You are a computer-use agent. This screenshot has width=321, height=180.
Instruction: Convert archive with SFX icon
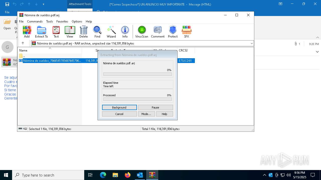click(187, 32)
